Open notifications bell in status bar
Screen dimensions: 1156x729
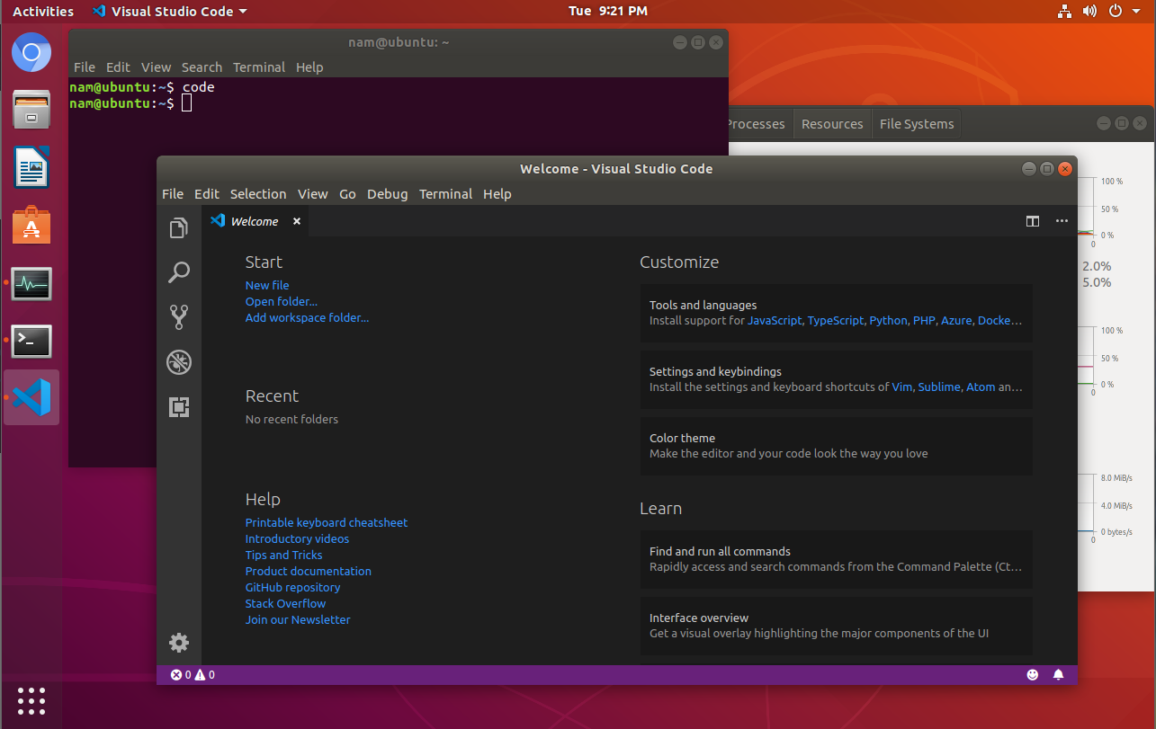(x=1059, y=674)
